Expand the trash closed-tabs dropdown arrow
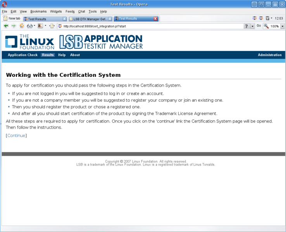This screenshot has width=286, height=232. (x=271, y=18)
